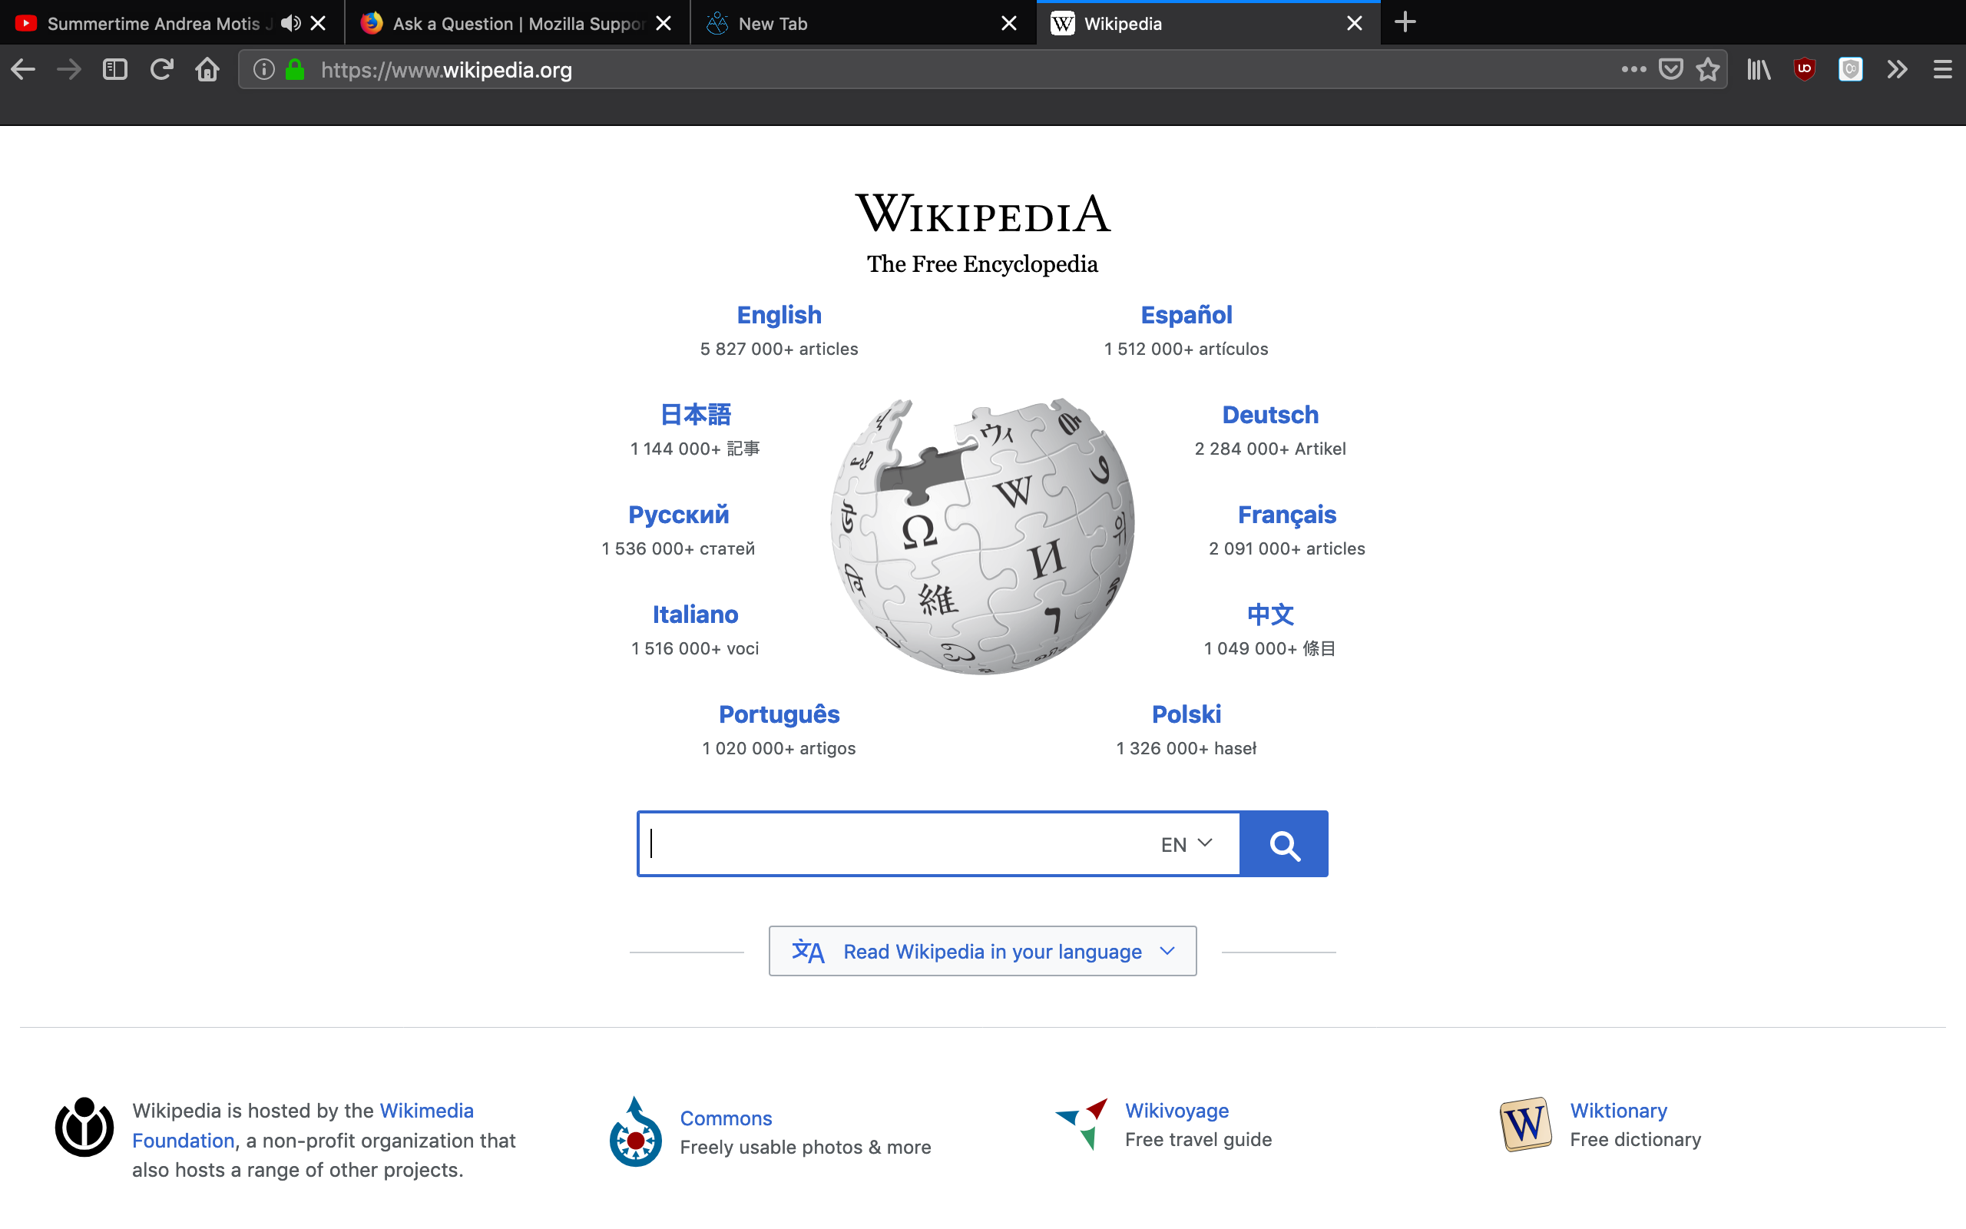Image resolution: width=1966 pixels, height=1229 pixels.
Task: Click the Deutsch language menu option
Action: coord(1269,415)
